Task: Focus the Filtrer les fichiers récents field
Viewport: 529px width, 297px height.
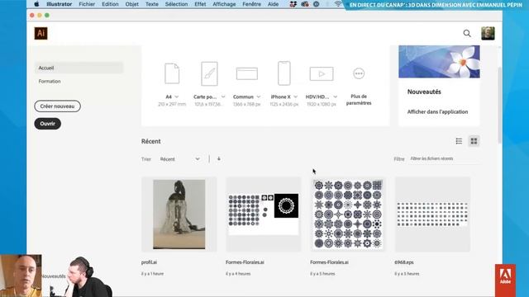Action: click(x=445, y=158)
